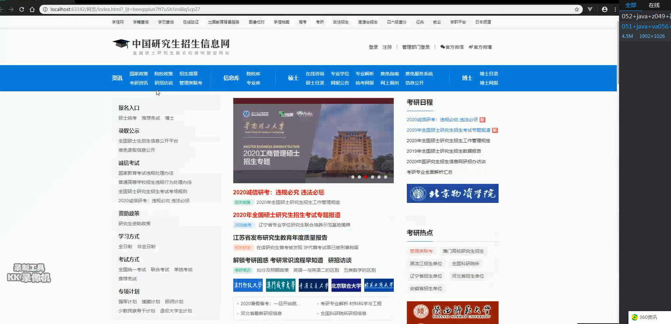
Task: Click the 黑龙江招生单位 hot tag
Action: (426, 264)
